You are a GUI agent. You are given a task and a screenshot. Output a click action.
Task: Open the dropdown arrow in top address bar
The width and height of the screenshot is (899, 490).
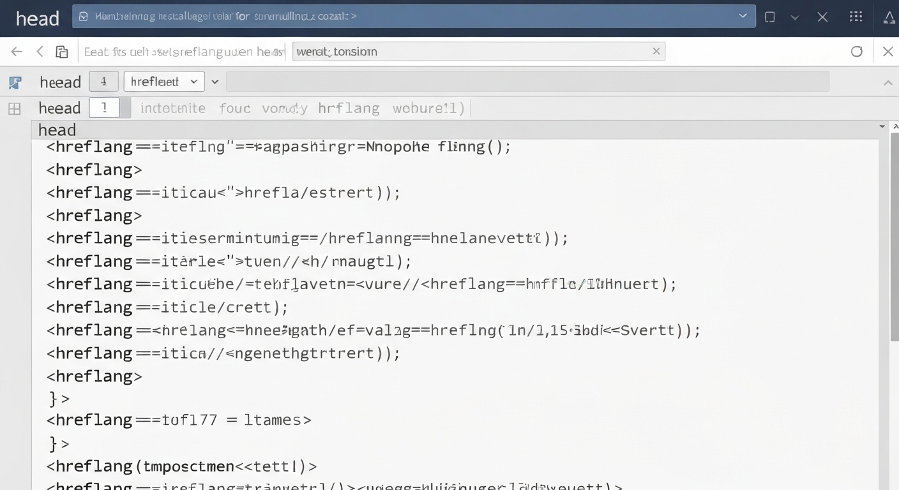pos(743,16)
